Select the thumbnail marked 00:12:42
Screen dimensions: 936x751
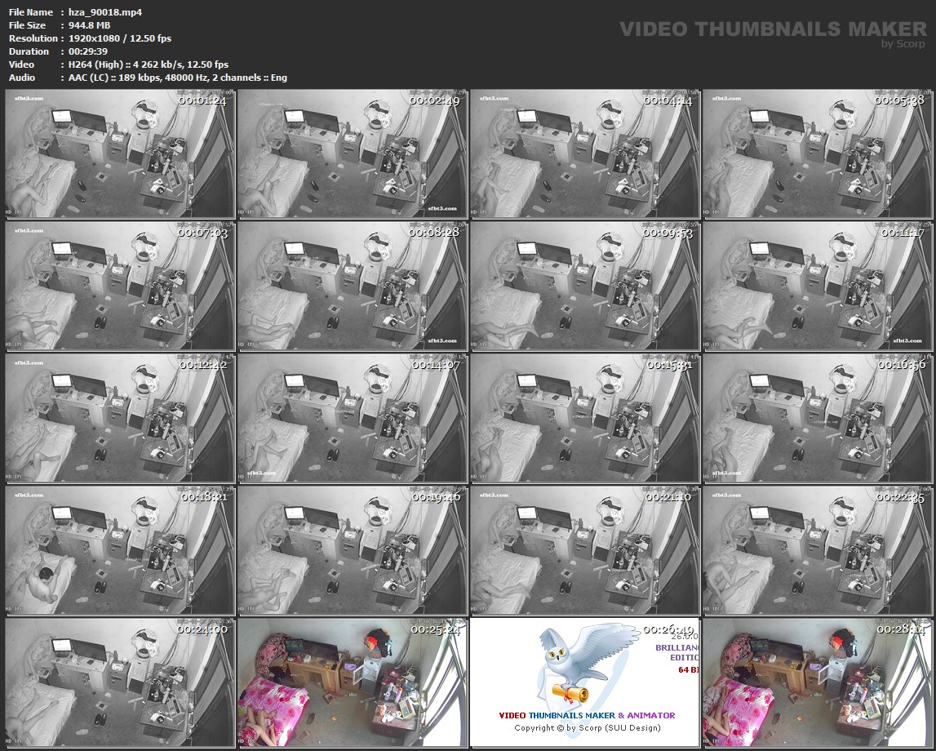tap(120, 419)
